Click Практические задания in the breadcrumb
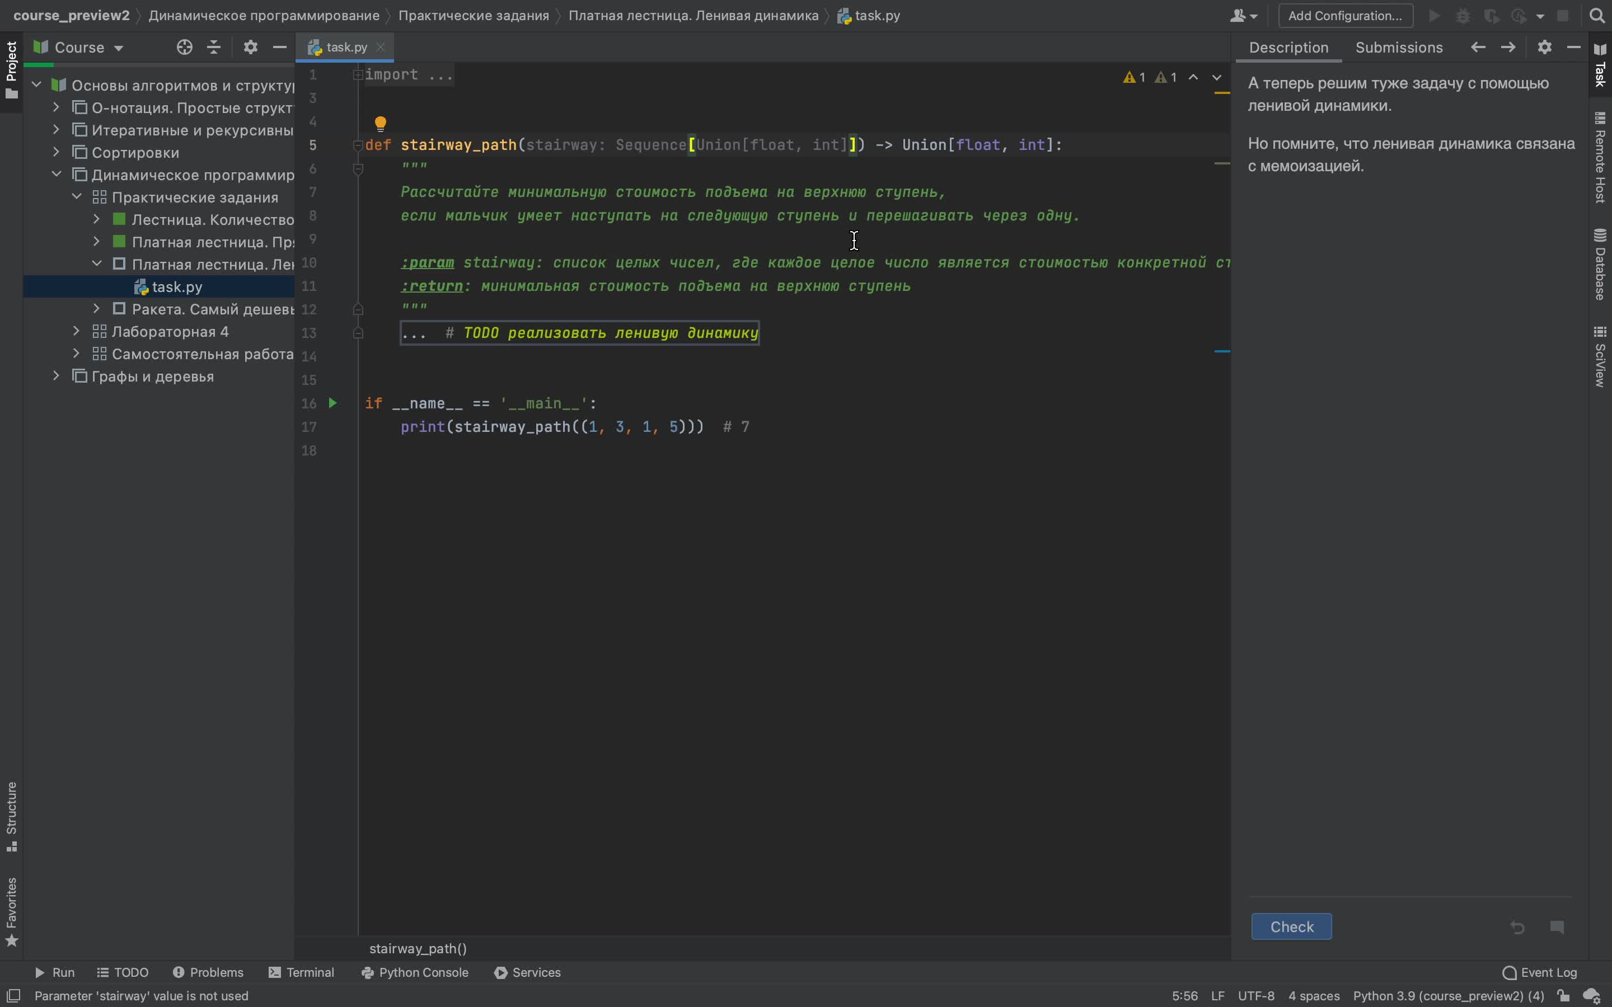Screen dimensions: 1612x1007 coord(474,15)
